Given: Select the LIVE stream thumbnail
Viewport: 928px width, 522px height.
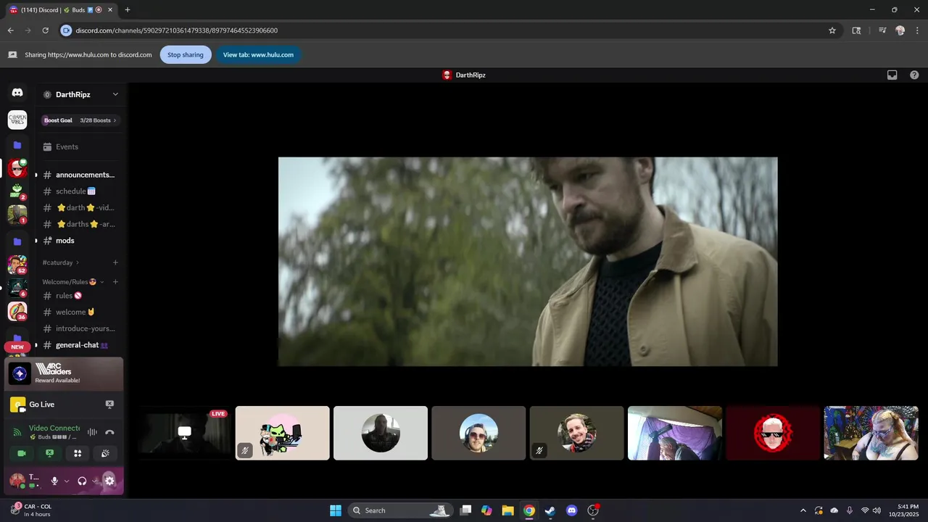Looking at the screenshot, I should click(184, 433).
